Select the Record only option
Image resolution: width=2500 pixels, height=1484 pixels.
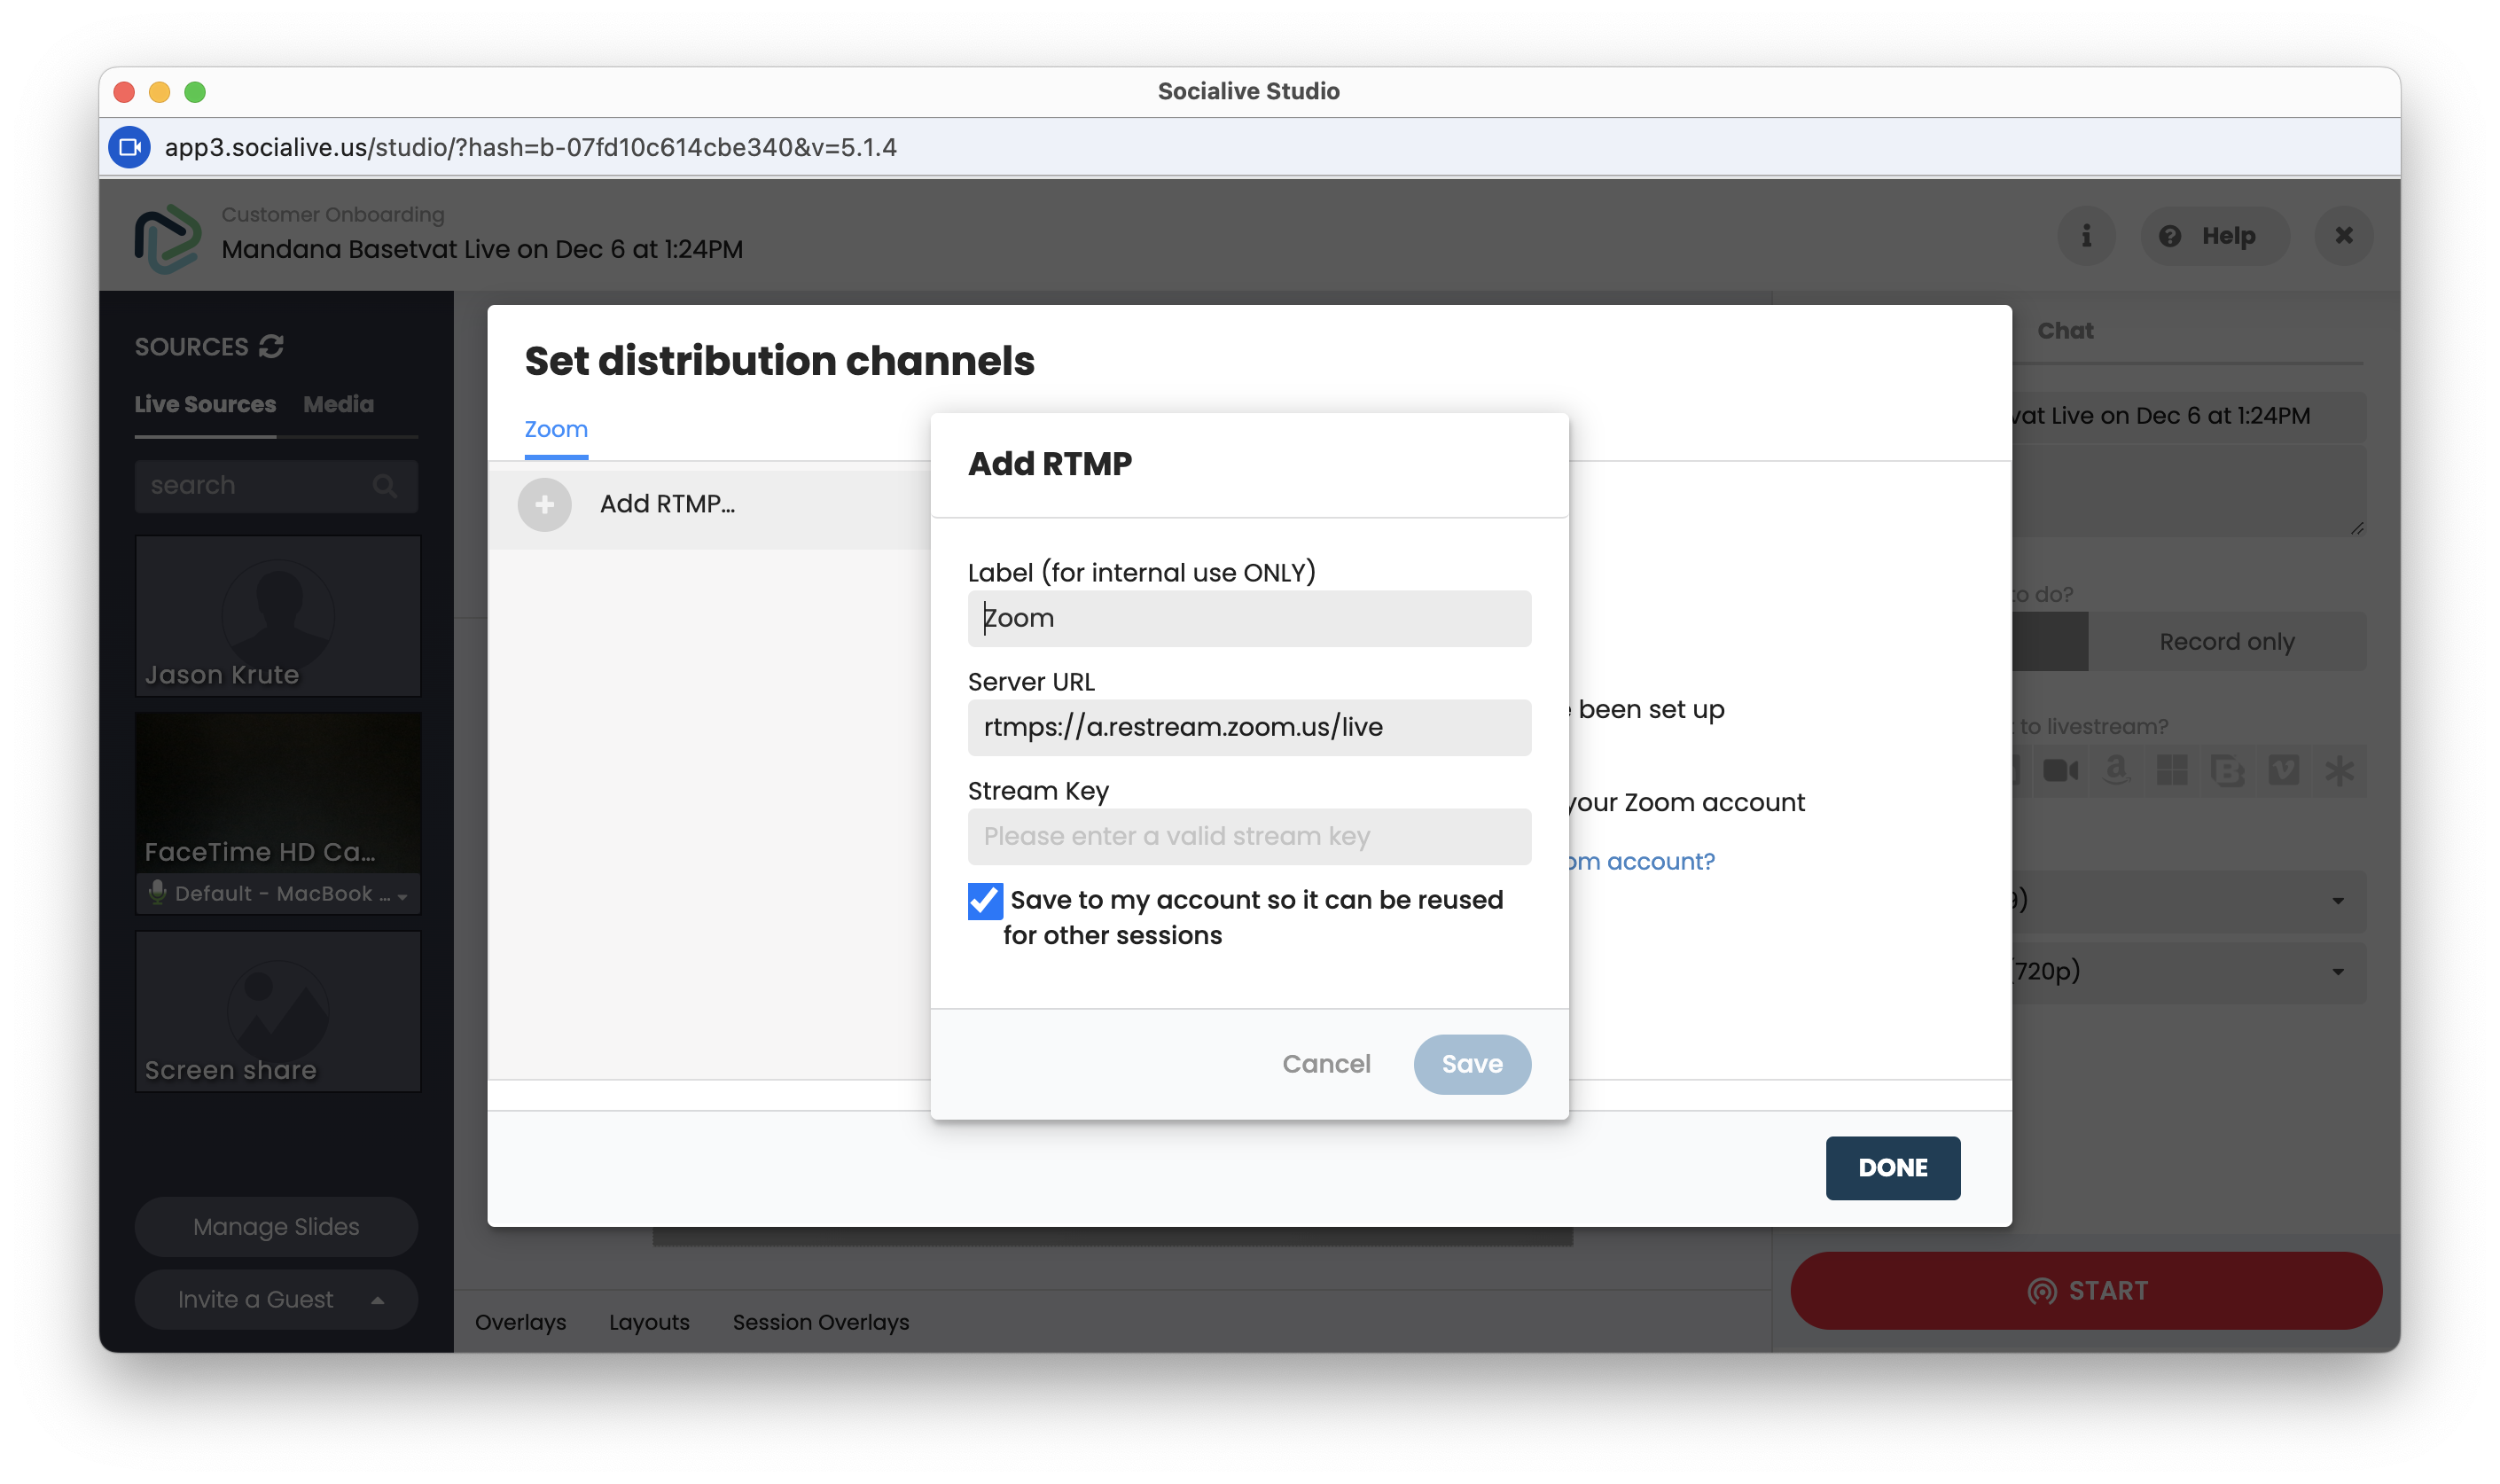pyautogui.click(x=2226, y=642)
